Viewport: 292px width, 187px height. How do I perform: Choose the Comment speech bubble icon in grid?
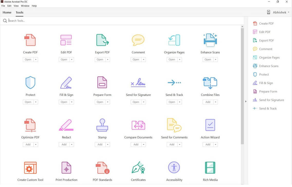(138, 40)
